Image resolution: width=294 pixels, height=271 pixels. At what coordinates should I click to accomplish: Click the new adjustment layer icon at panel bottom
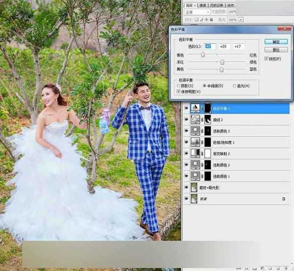pos(262,269)
